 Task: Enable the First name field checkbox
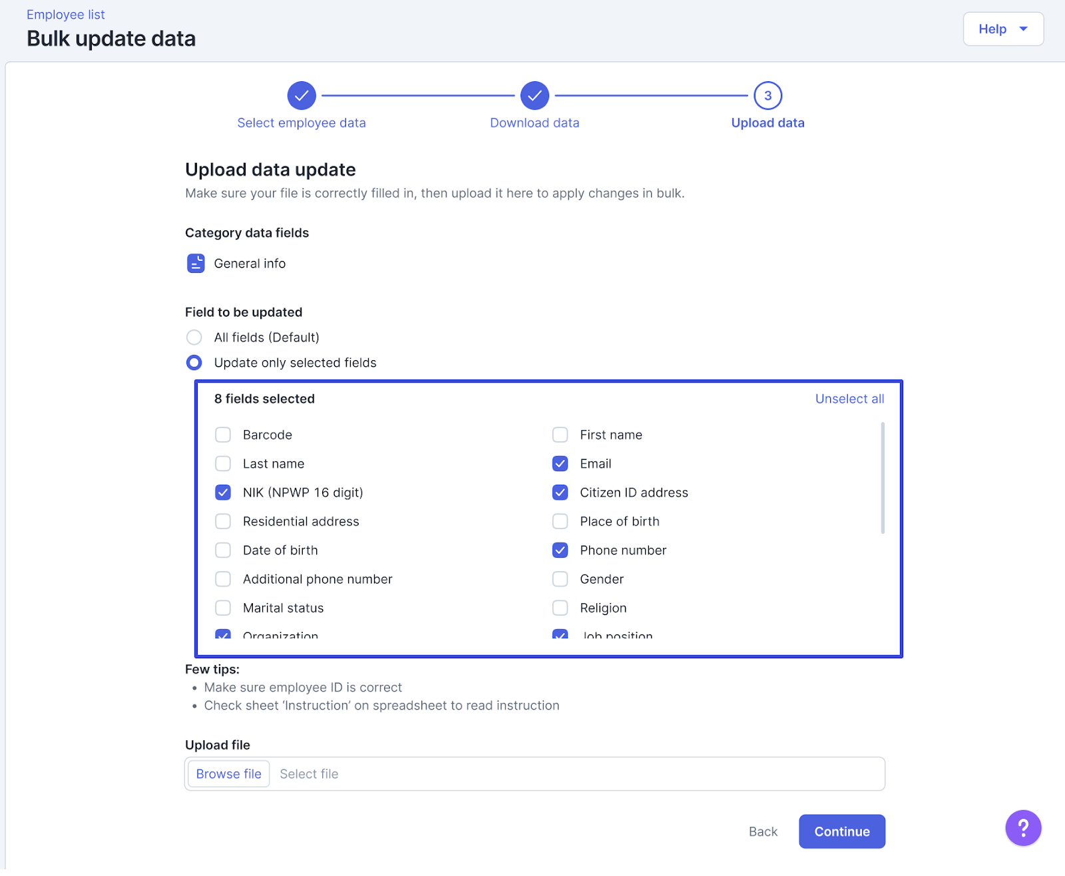tap(560, 435)
